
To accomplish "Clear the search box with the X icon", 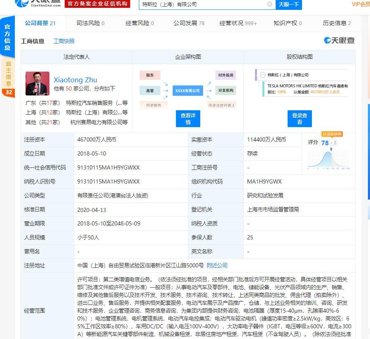I will pos(269,4).
